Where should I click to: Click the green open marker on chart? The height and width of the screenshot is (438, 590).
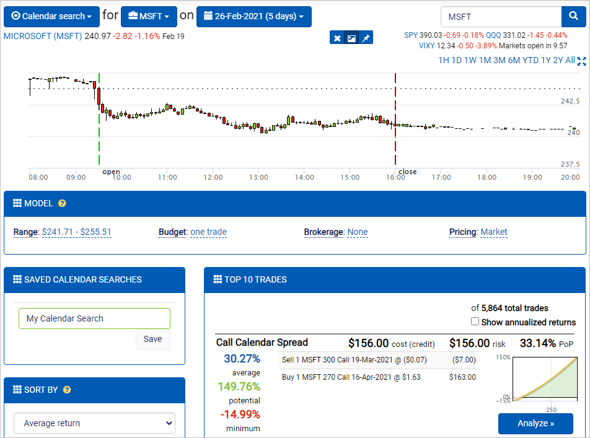[99, 119]
